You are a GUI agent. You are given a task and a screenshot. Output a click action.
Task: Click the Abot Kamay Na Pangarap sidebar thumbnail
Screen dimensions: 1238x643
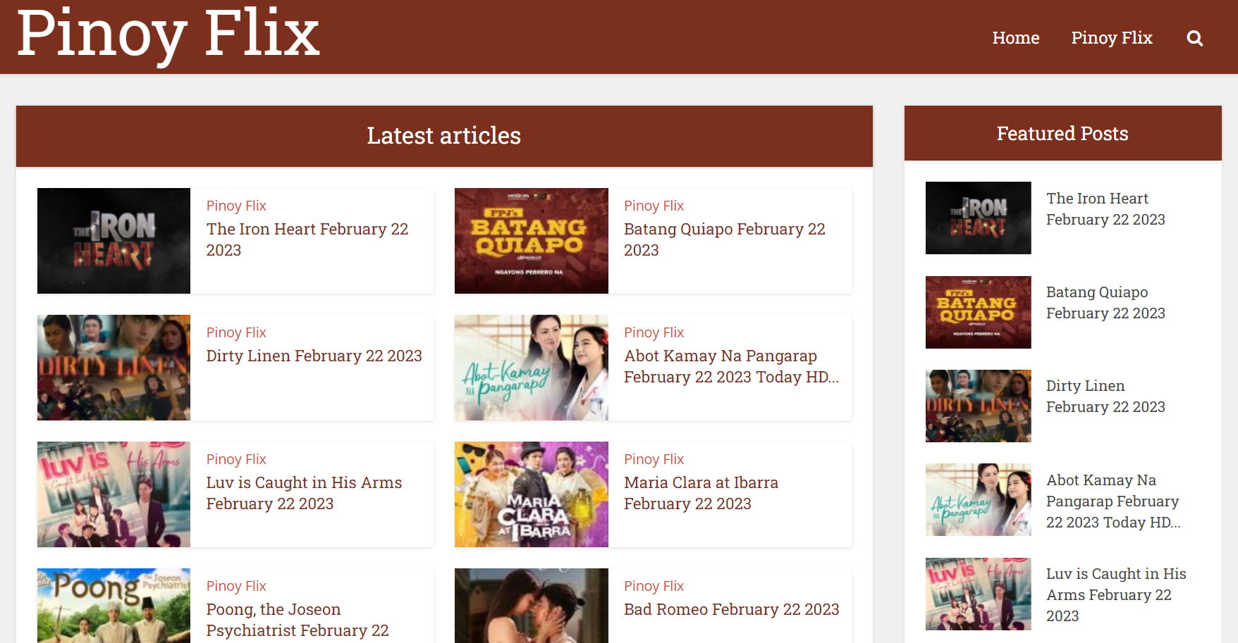coord(978,500)
